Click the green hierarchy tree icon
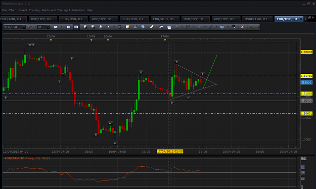The image size is (316, 189). click(251, 27)
